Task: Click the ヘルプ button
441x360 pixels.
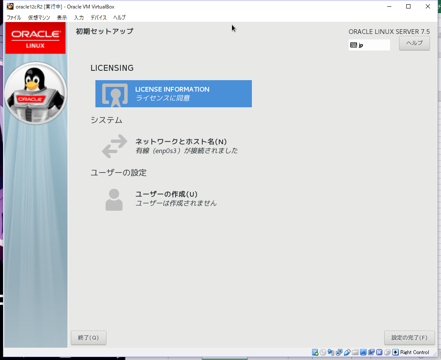Action: 414,43
